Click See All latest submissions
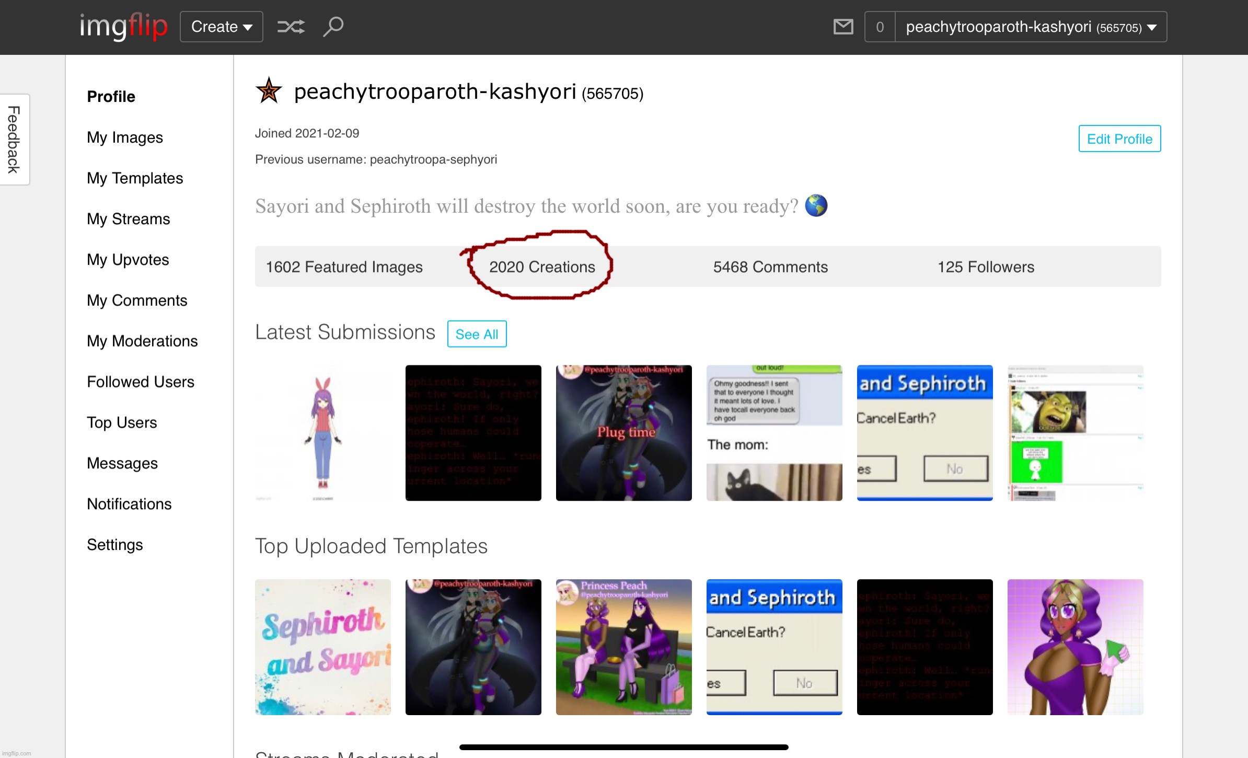 [x=477, y=334]
